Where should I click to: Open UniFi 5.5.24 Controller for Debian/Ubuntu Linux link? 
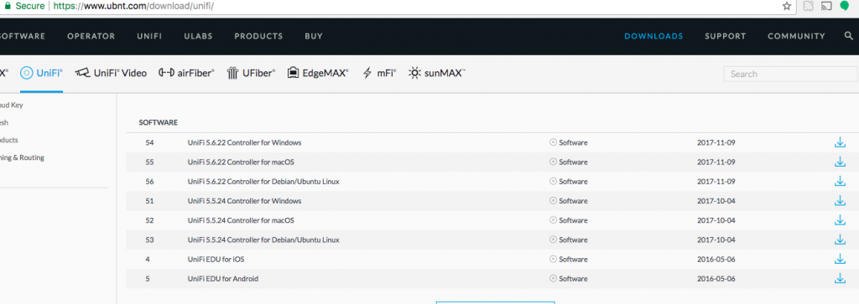tap(263, 240)
